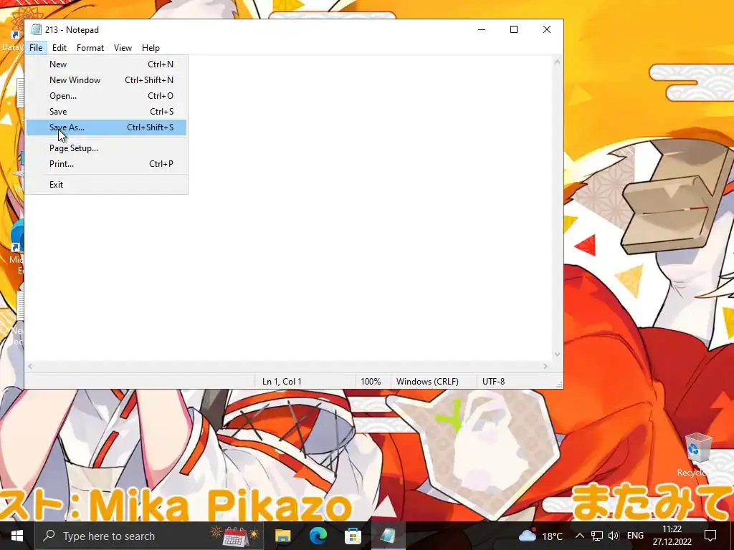Image resolution: width=734 pixels, height=550 pixels.
Task: Click the clock showing 11:22
Action: click(x=672, y=529)
